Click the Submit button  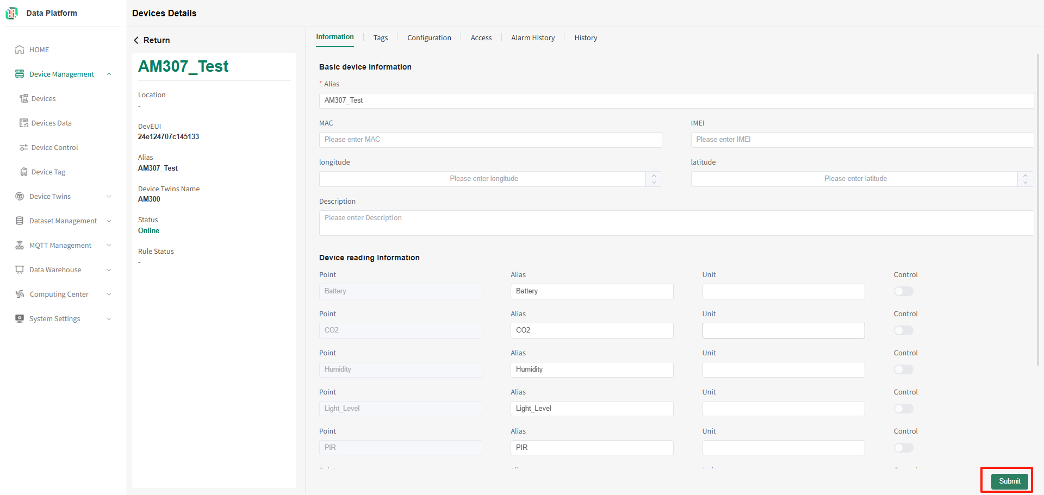[1010, 481]
